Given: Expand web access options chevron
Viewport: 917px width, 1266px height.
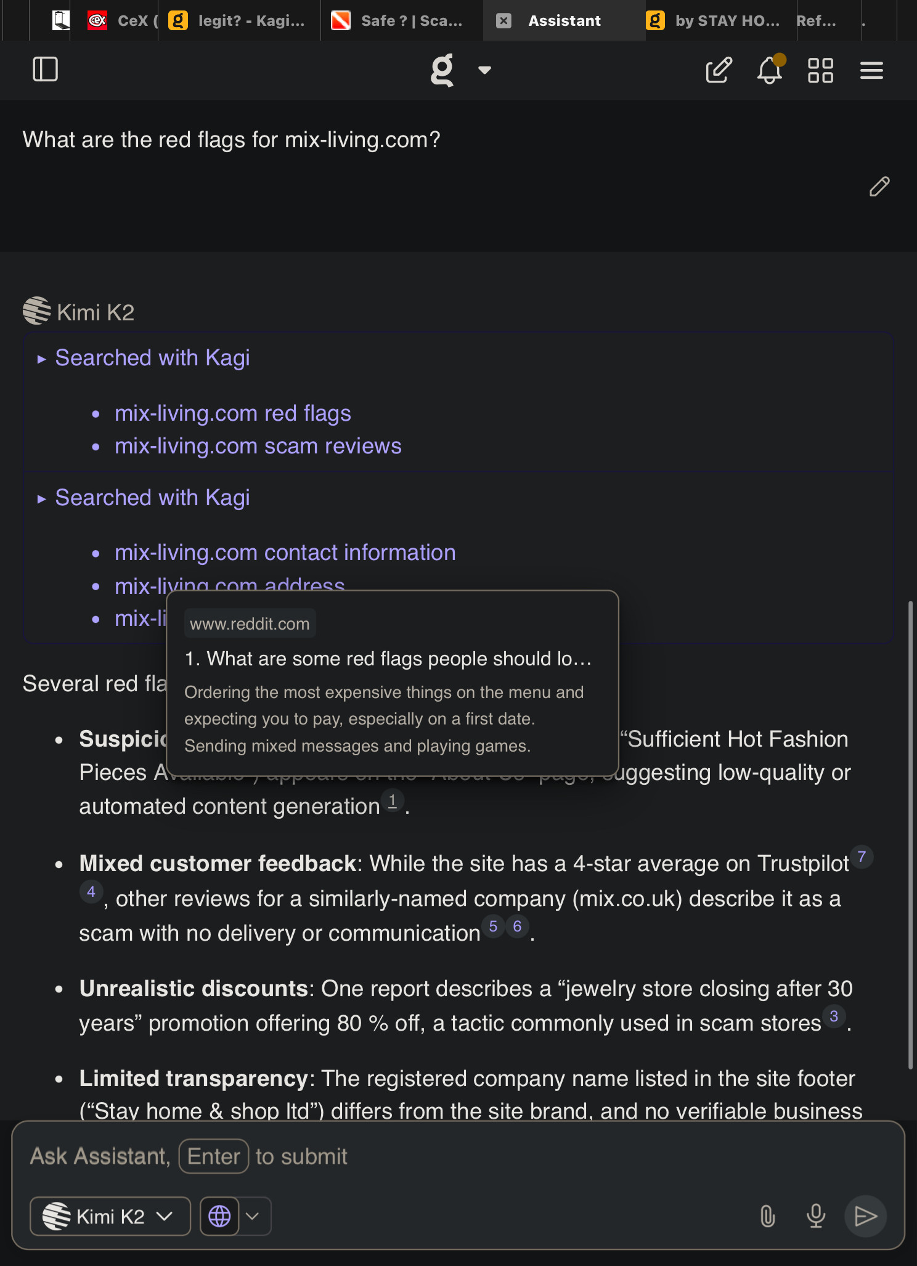Looking at the screenshot, I should (x=253, y=1216).
